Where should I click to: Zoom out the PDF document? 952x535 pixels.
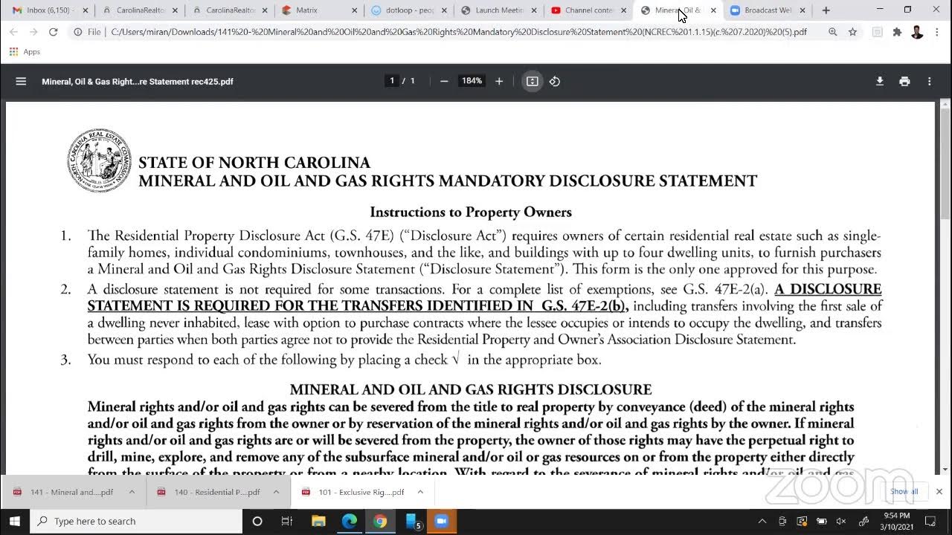[444, 81]
